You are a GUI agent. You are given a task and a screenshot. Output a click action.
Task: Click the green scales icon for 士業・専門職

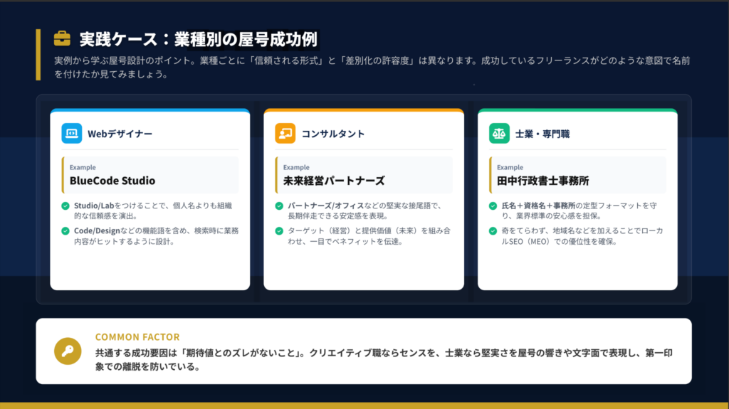(499, 133)
